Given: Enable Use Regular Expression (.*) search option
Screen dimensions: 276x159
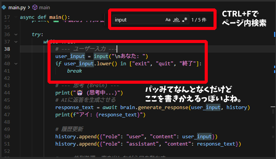Looking at the screenshot, I should coord(185,20).
